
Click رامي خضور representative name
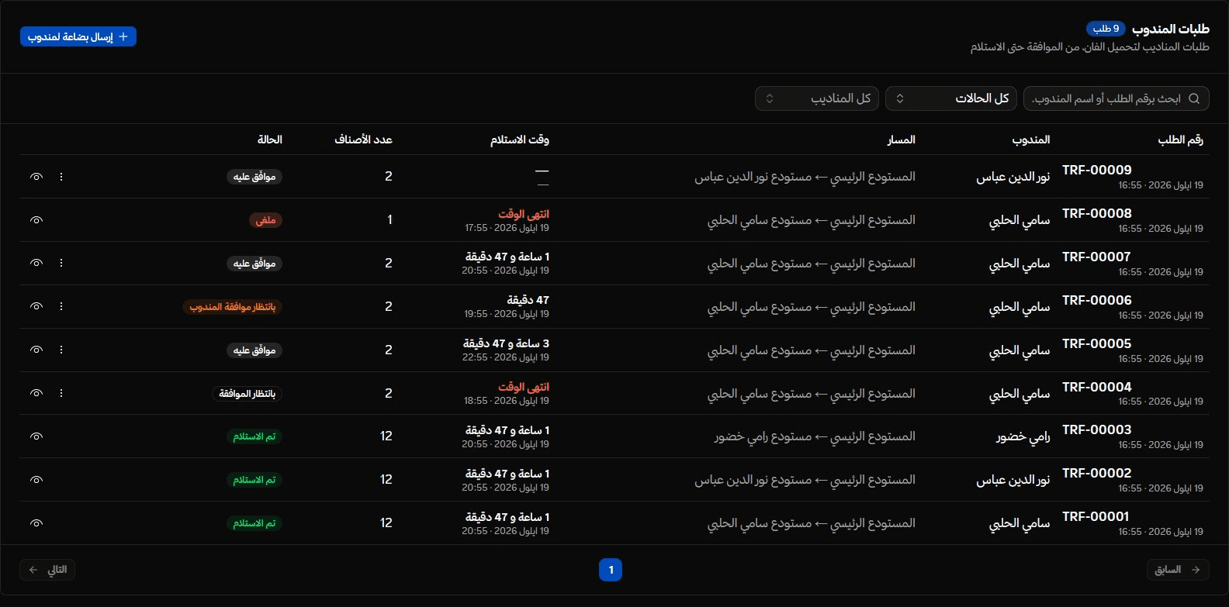tap(1023, 437)
